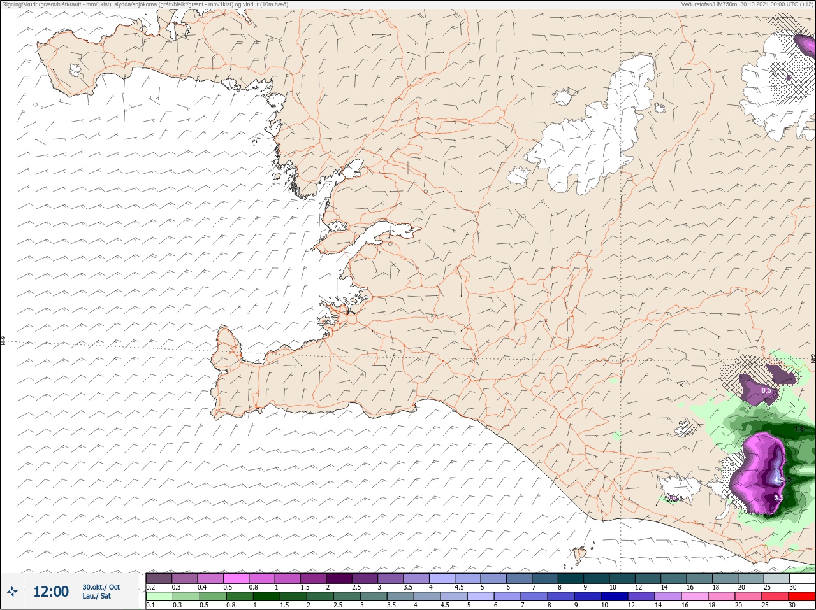Click the large magenta snowfall blob
This screenshot has height=610, width=816.
click(x=757, y=472)
